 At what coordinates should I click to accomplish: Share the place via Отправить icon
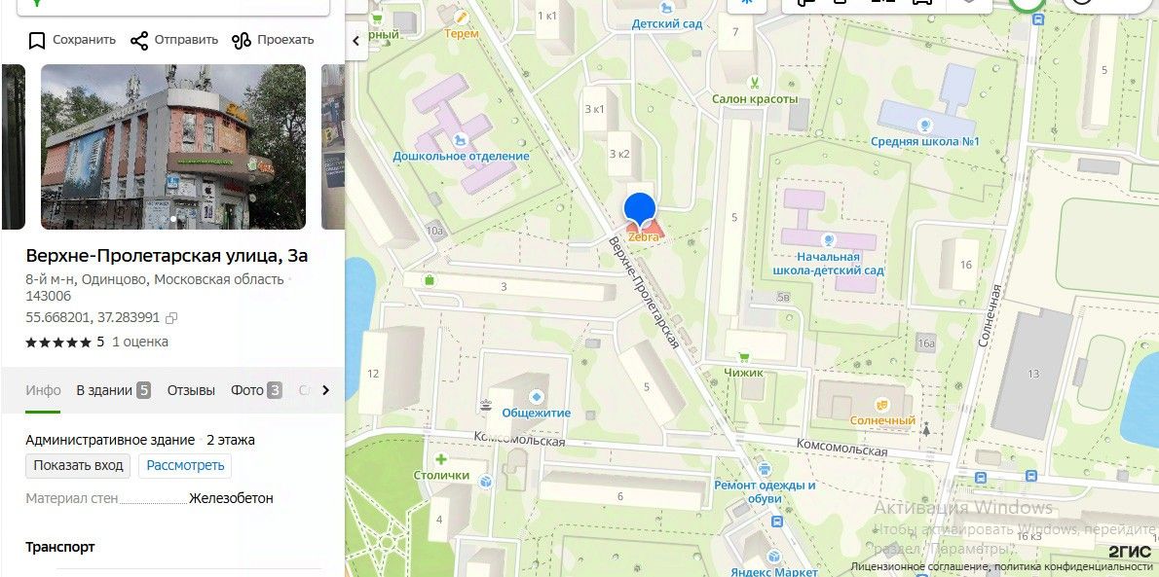pos(139,40)
